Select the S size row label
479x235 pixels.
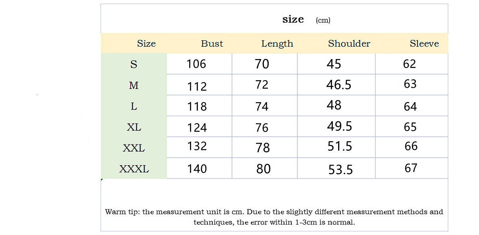[x=134, y=64]
